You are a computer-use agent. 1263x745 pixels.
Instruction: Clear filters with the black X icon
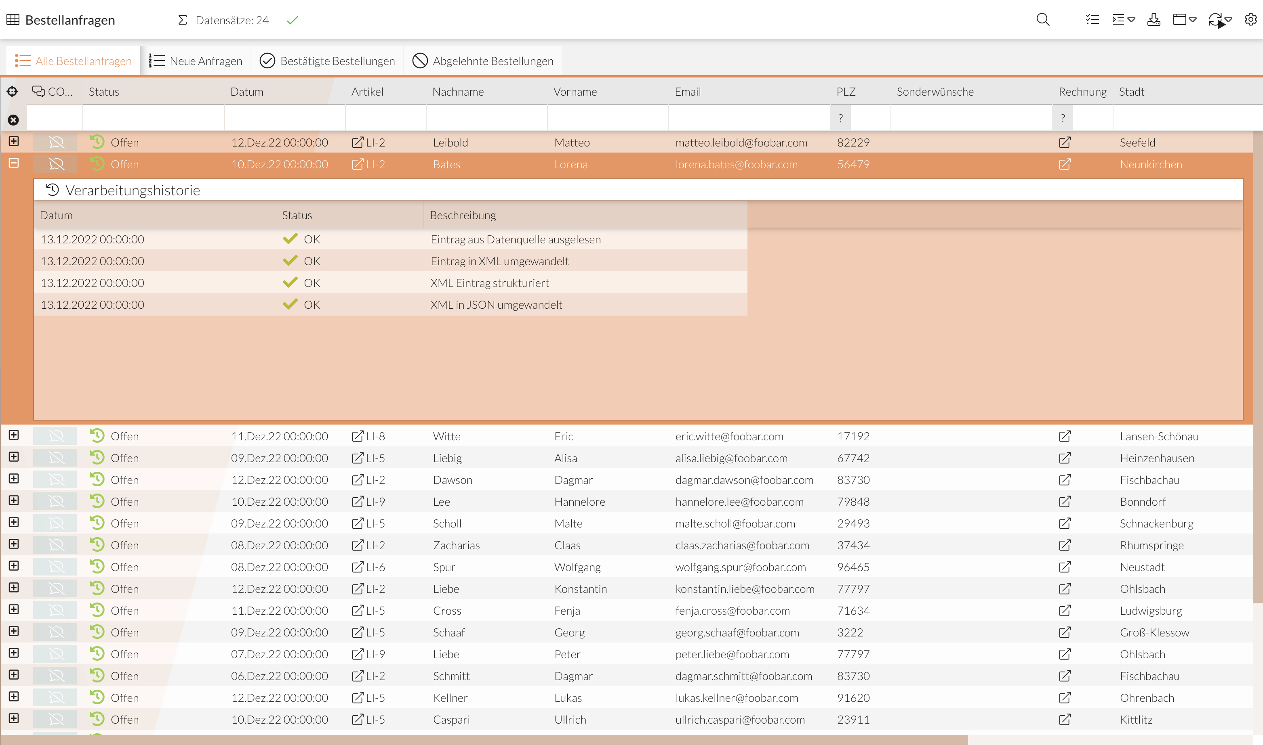pyautogui.click(x=13, y=120)
